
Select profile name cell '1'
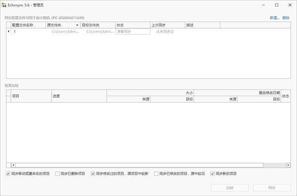pyautogui.click(x=28, y=32)
